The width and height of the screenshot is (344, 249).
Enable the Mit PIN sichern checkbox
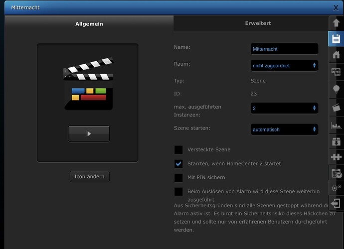[x=178, y=178]
